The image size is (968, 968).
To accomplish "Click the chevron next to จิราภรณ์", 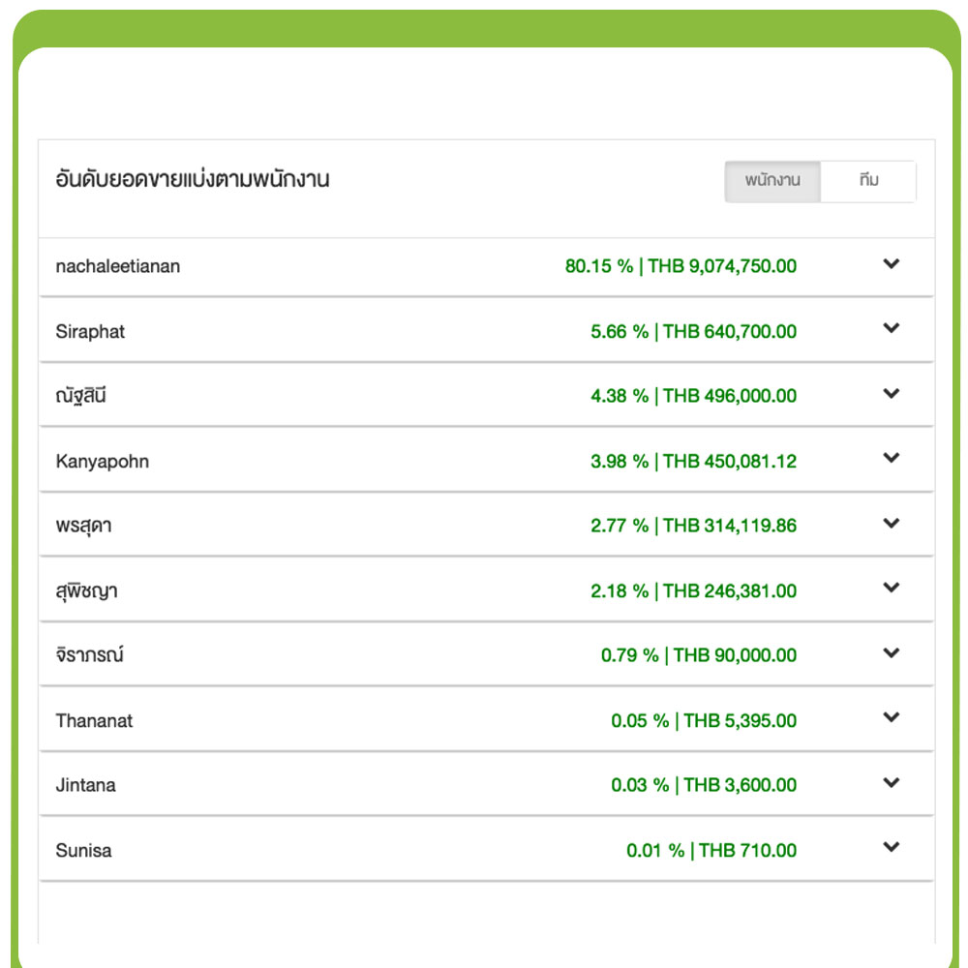I will point(892,653).
